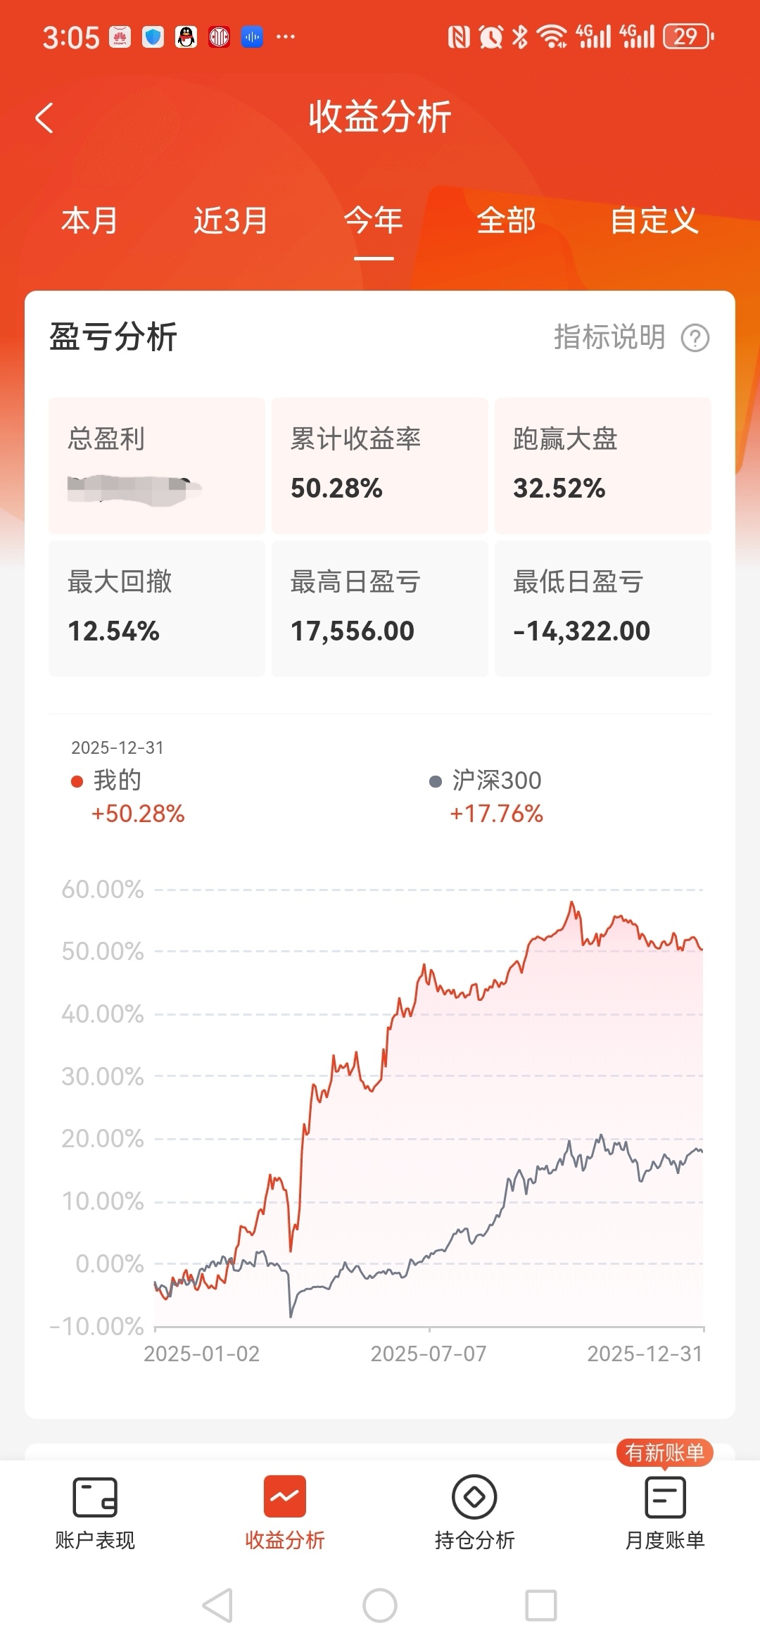Tap the 累计收益率 metric card
The height and width of the screenshot is (1647, 760).
(379, 465)
